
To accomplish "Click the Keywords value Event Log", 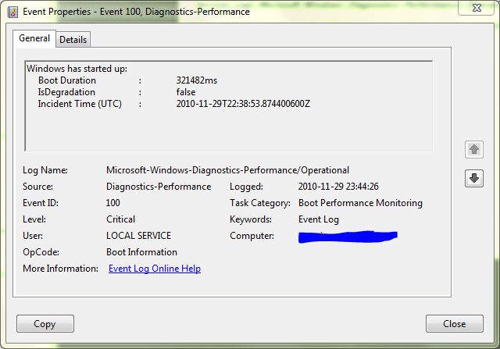I will pyautogui.click(x=319, y=219).
